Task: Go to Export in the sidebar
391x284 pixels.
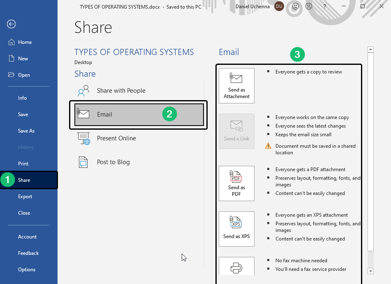Action: [25, 197]
